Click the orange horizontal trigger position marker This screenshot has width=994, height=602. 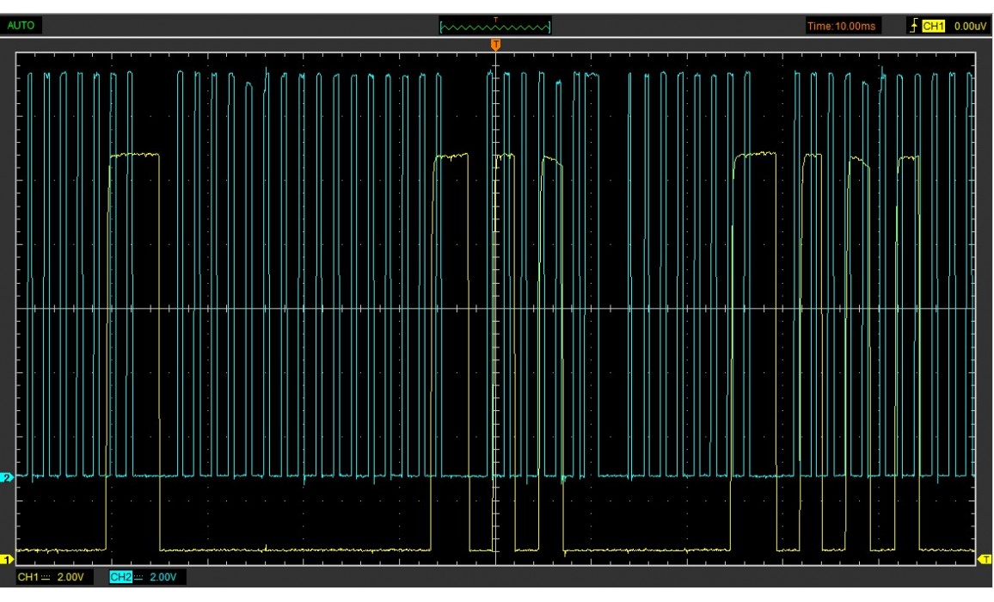pos(495,44)
